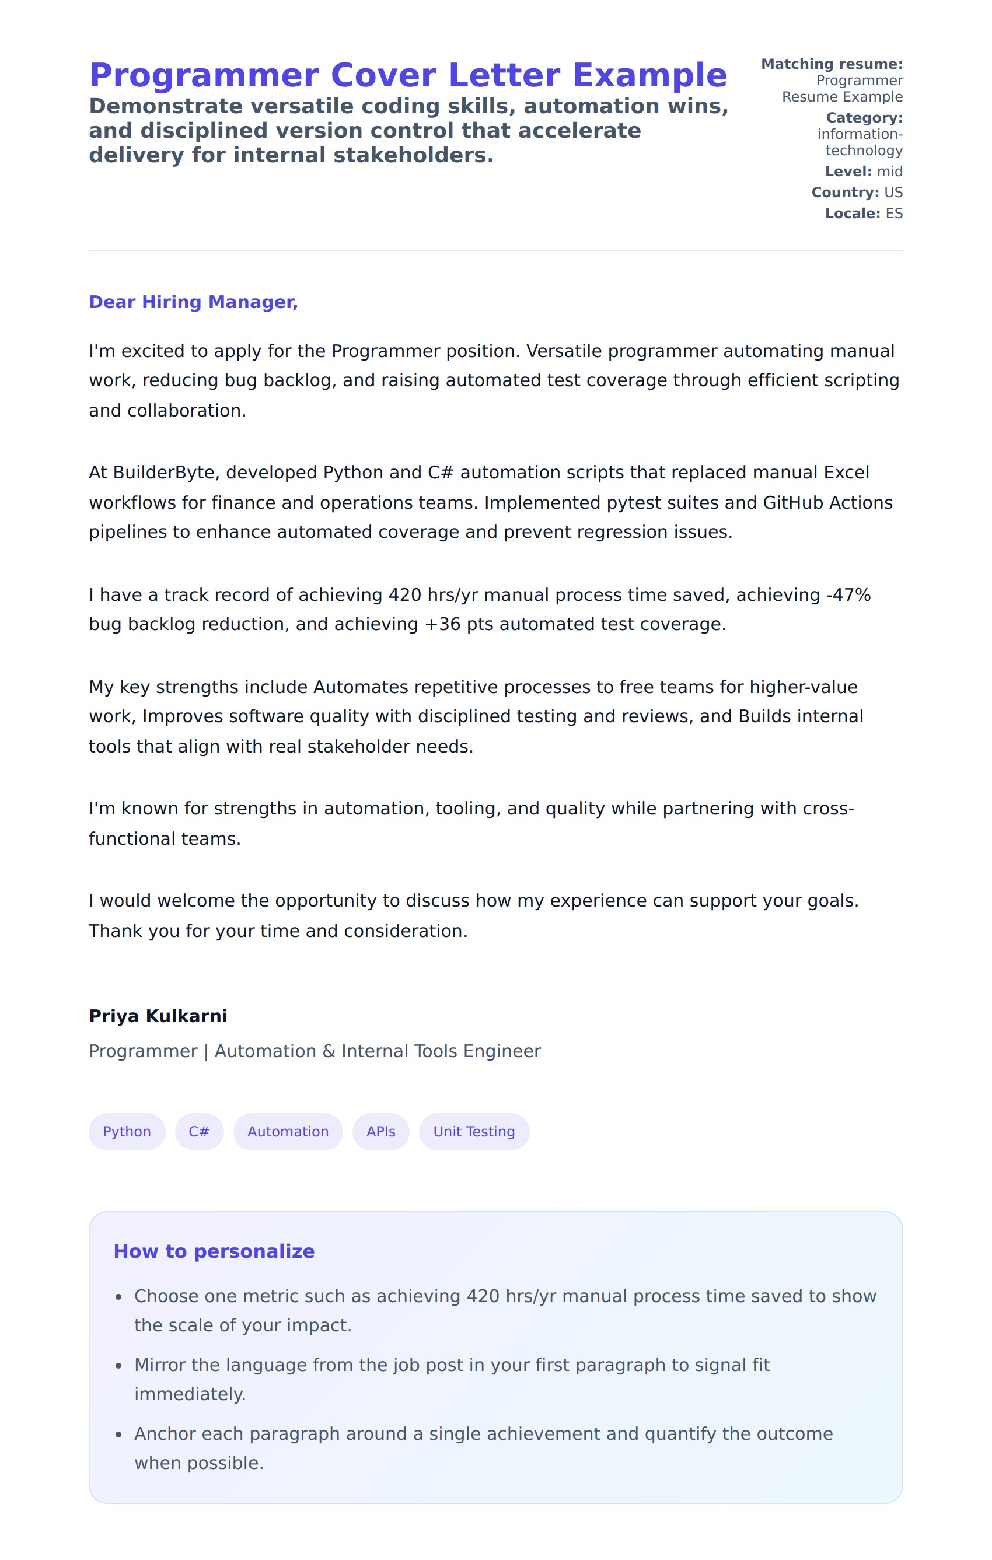Click the Locale: ES label
992x1560 pixels.
pos(863,214)
